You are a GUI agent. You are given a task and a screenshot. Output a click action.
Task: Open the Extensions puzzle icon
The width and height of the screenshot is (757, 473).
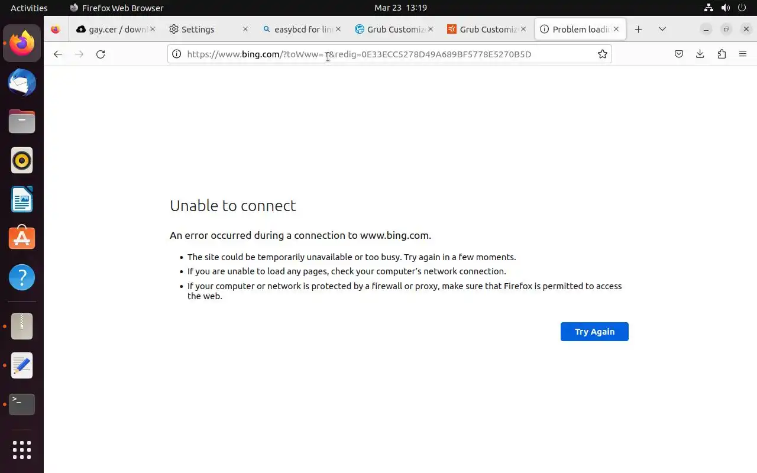(722, 54)
